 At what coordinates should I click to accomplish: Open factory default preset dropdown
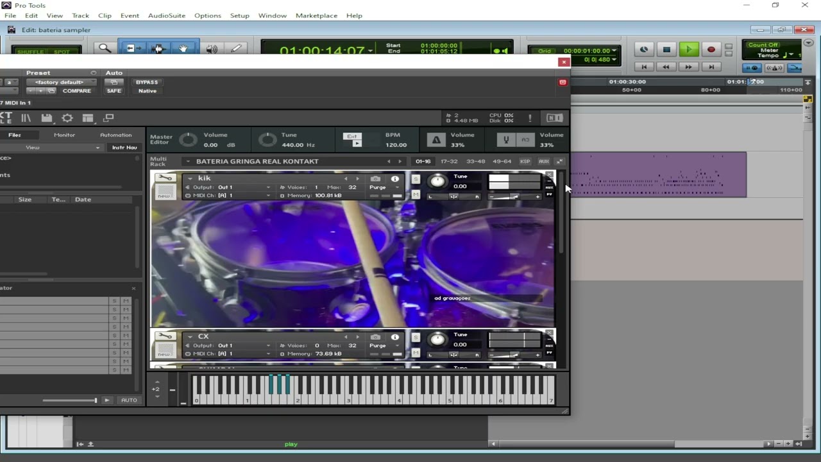61,82
